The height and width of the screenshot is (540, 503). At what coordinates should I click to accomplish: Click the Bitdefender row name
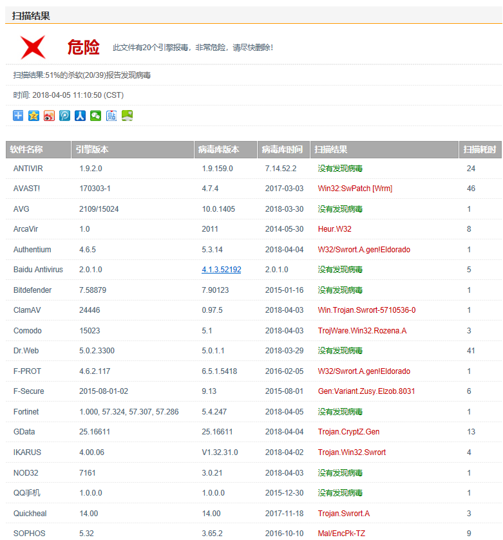tap(32, 290)
